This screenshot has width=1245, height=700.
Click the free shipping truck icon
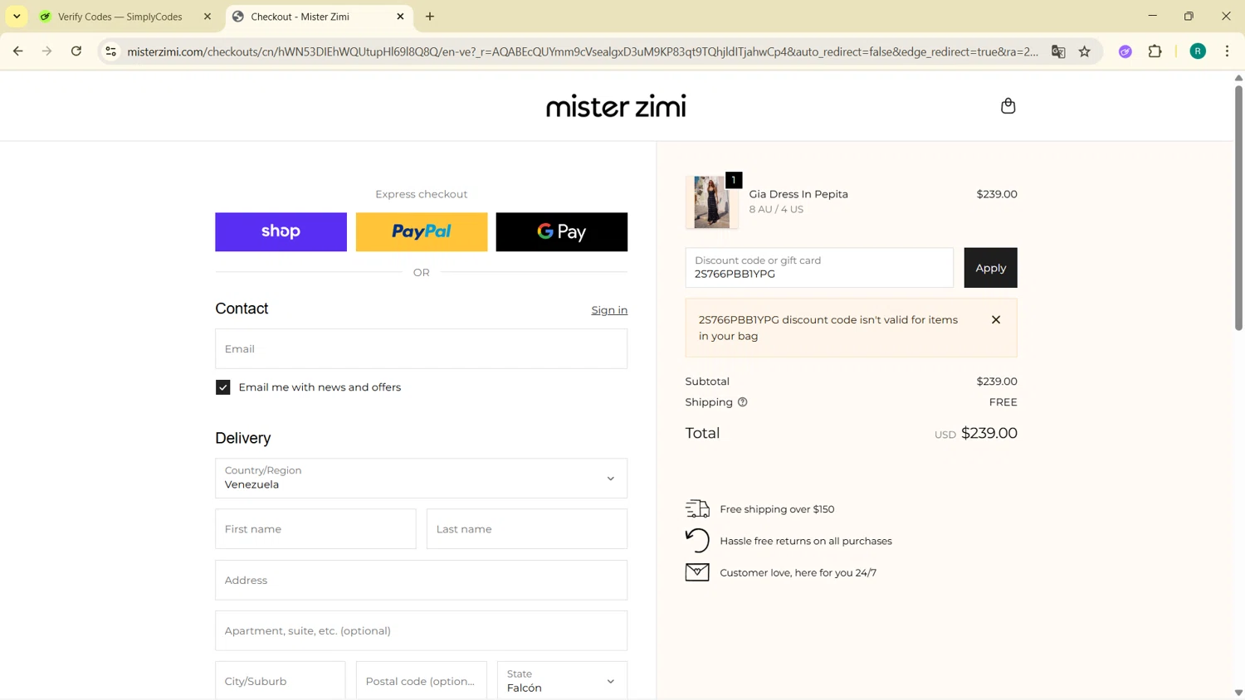coord(697,508)
